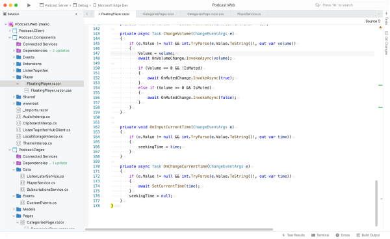Open the Source view dropdown
This screenshot has width=390, height=239.
373,21
